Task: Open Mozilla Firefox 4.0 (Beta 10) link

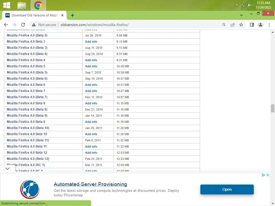Action: [x=28, y=128]
